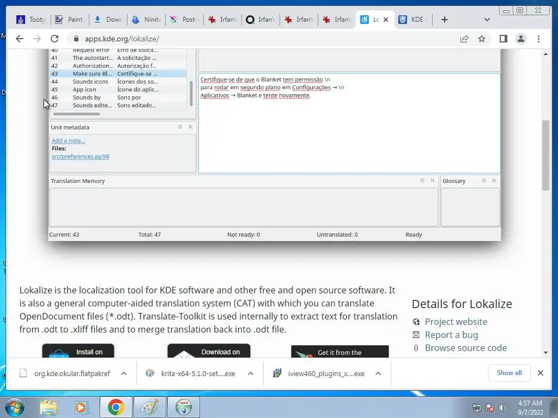Click the bug icon beside Report a bug
This screenshot has height=418, width=558.
[416, 335]
